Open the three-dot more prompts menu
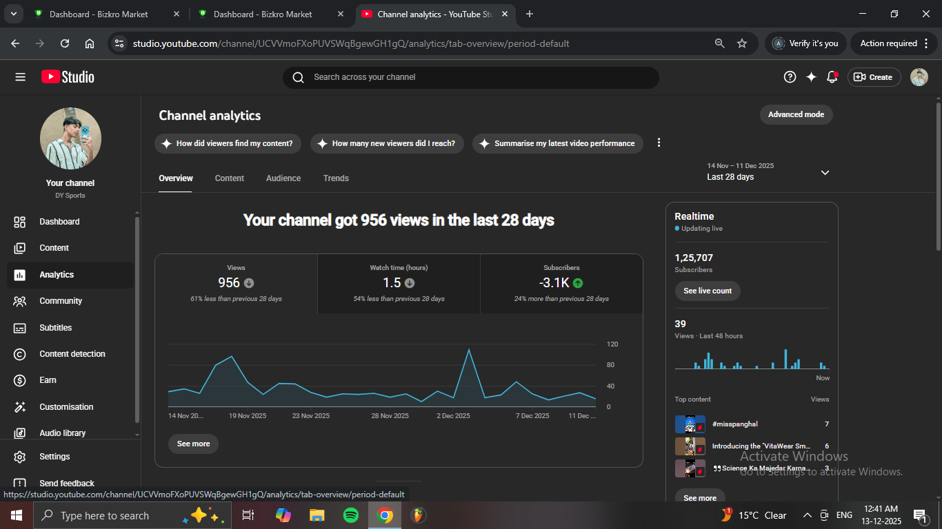The height and width of the screenshot is (529, 942). 659,143
